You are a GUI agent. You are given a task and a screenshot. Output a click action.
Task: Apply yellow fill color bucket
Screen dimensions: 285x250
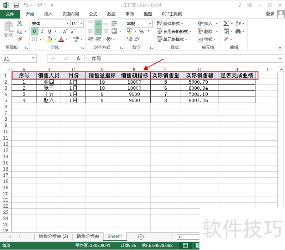(50, 39)
